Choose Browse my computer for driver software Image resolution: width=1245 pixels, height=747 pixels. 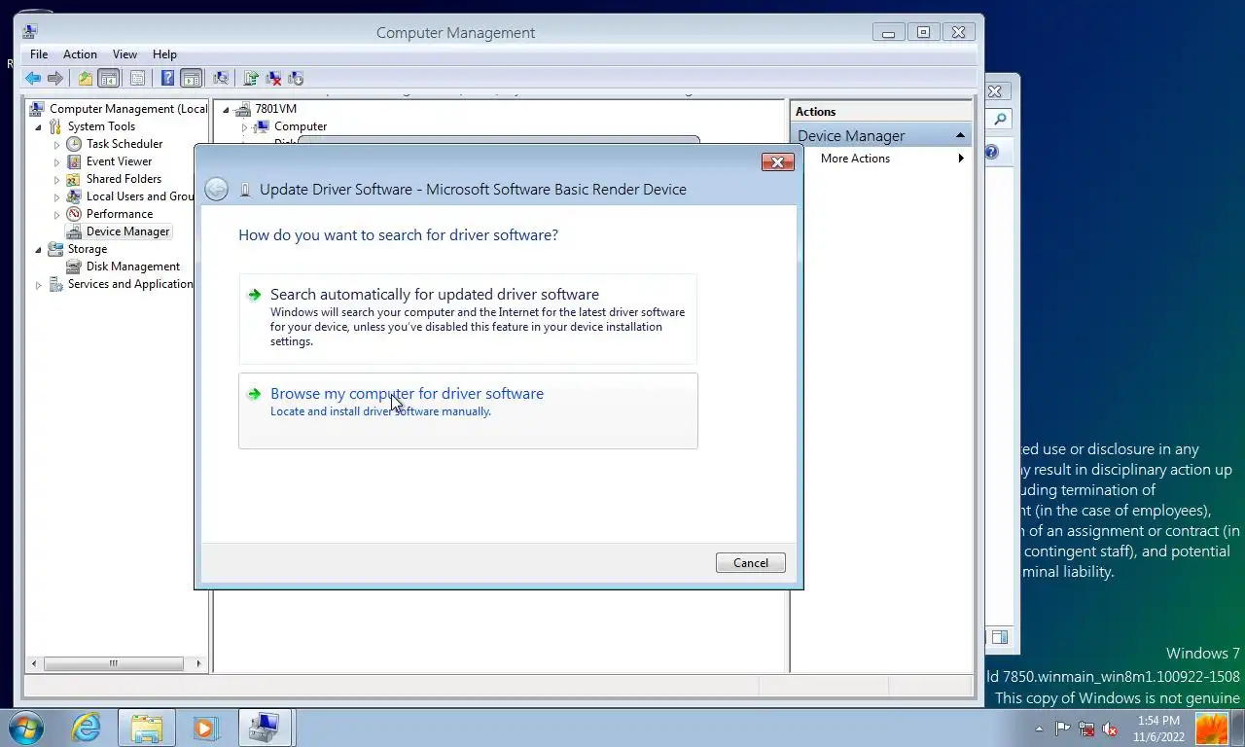[x=468, y=410]
